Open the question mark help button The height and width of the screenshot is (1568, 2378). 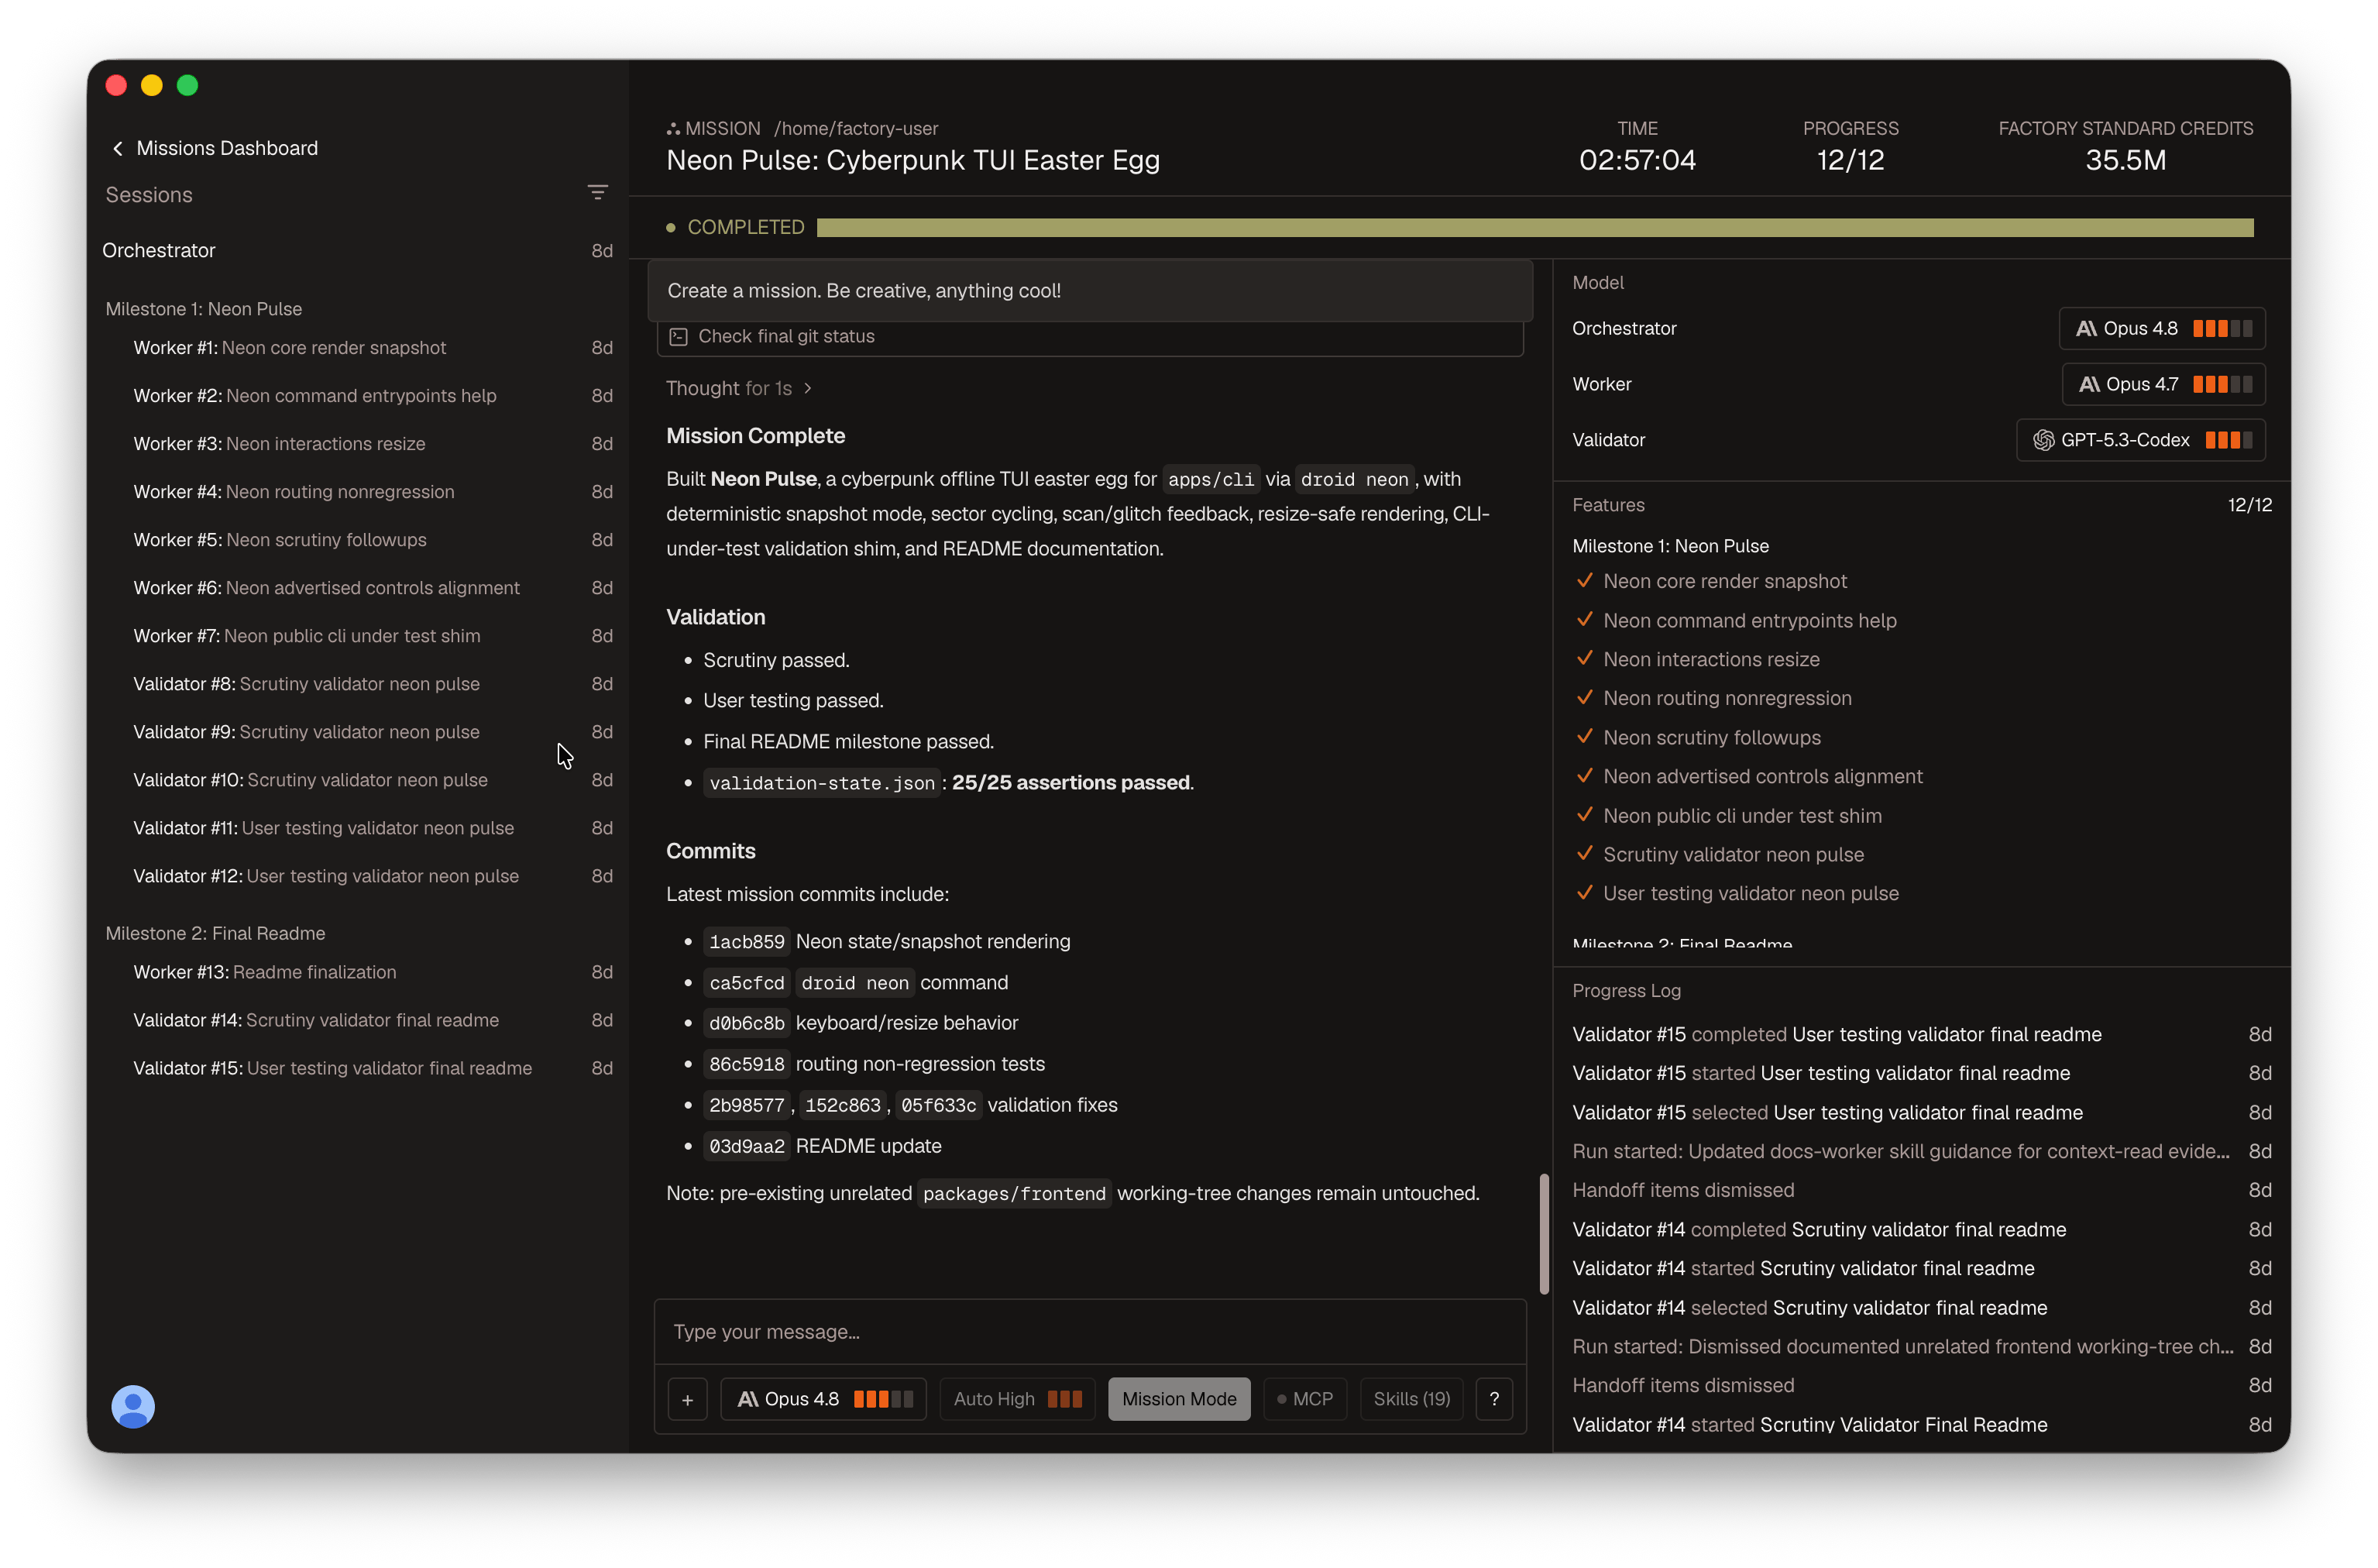click(x=1493, y=1399)
